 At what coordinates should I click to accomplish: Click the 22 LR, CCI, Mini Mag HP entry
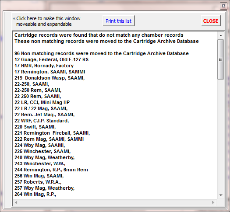click(42, 102)
